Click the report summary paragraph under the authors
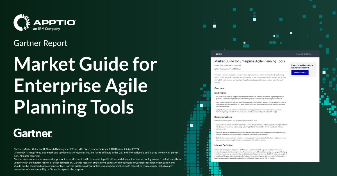 [249, 79]
